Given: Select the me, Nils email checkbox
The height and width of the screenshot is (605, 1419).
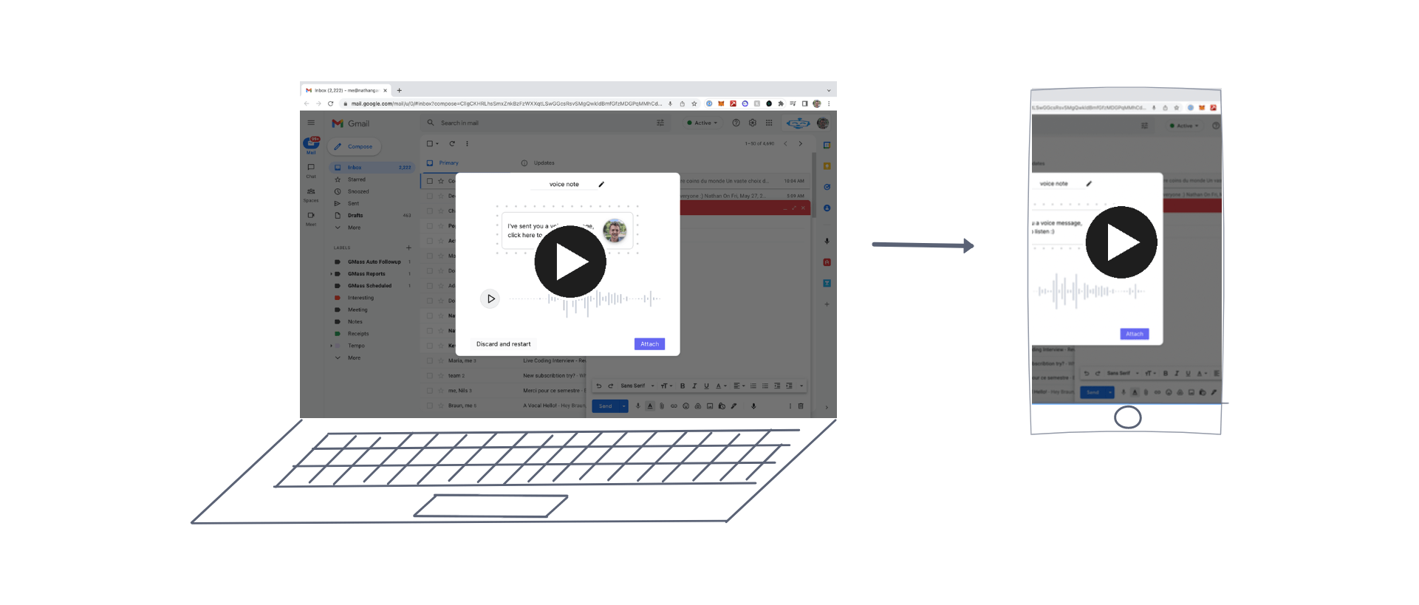Looking at the screenshot, I should coord(429,391).
